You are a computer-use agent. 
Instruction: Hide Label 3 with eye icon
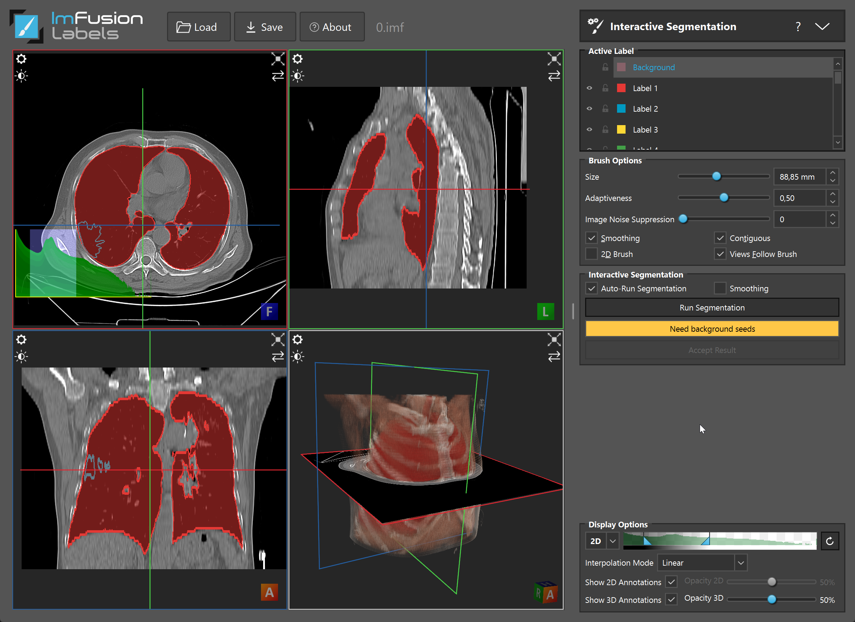(x=589, y=129)
